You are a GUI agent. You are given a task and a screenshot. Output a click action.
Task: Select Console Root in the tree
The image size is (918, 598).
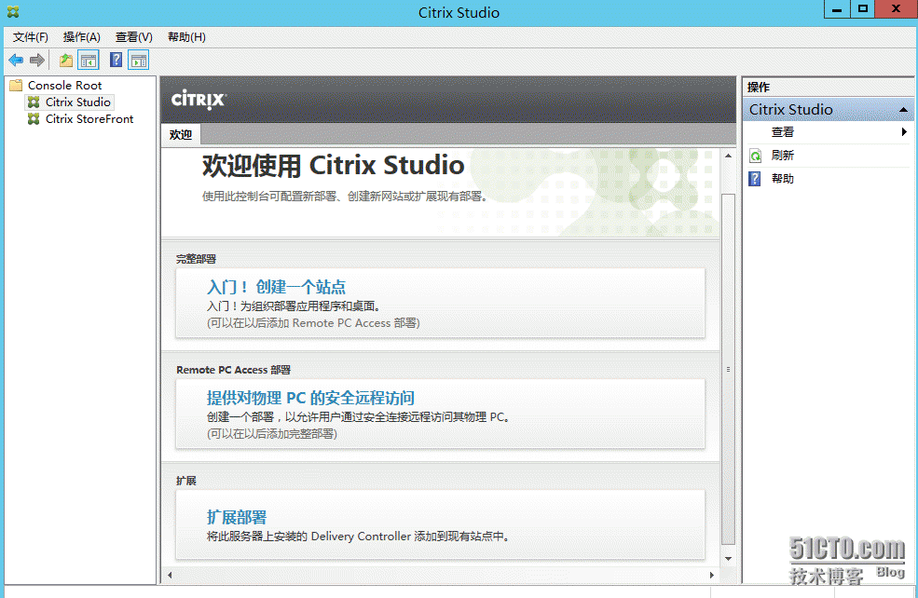[x=64, y=86]
